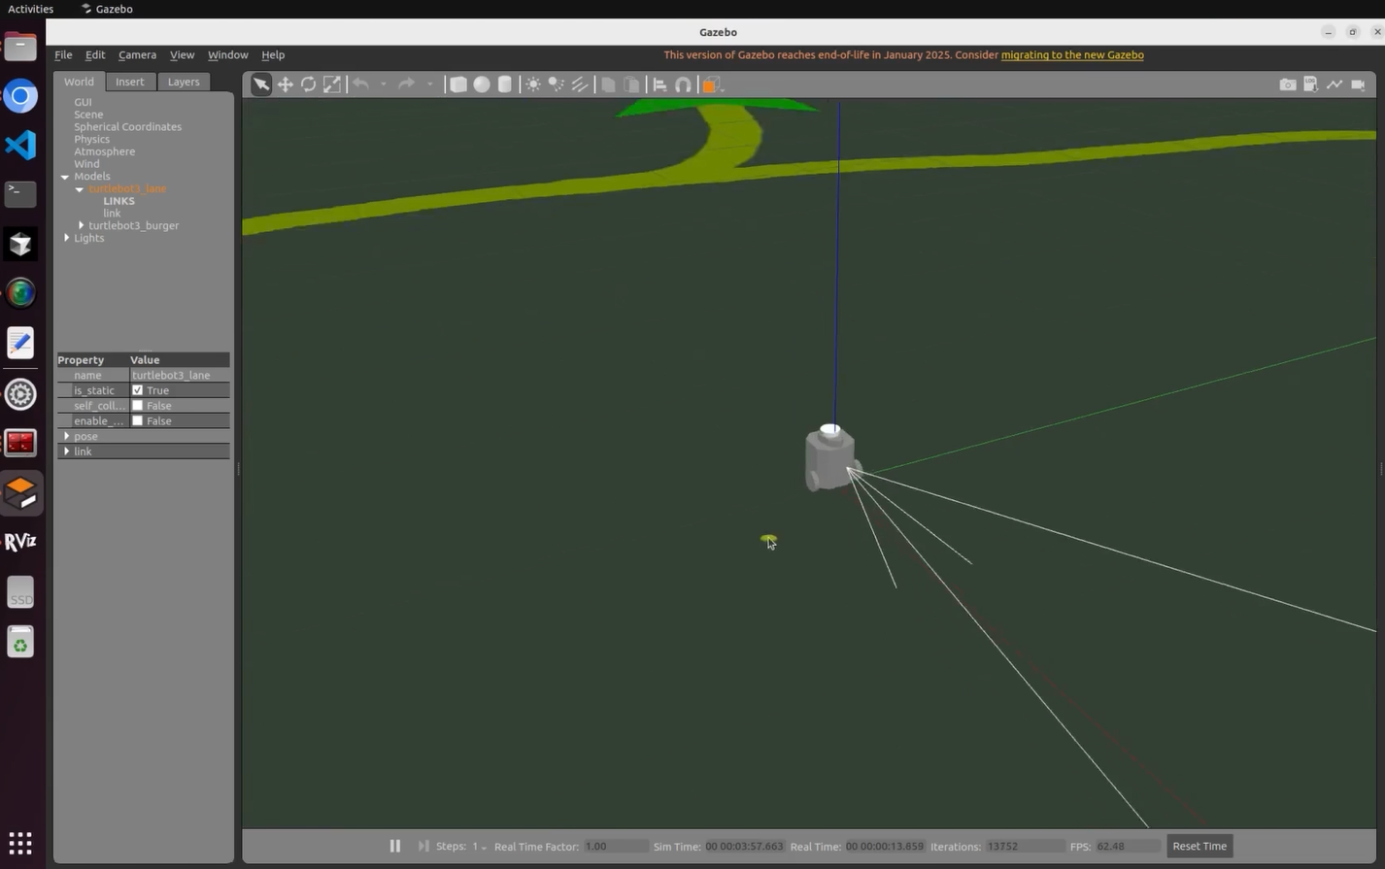Select the translate mode tool

(x=285, y=84)
